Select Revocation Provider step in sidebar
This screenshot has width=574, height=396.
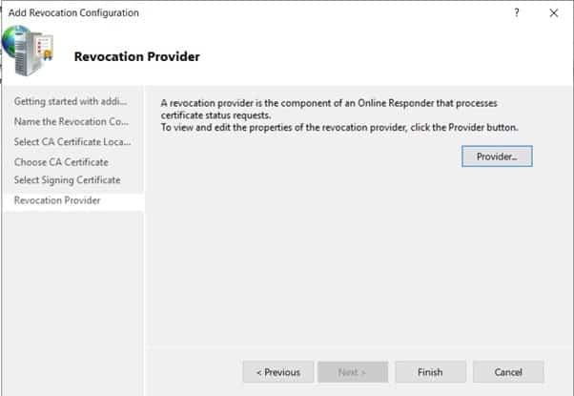coord(57,200)
